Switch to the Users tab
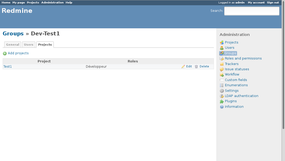Viewport: 285px width, 161px height. coord(28,45)
